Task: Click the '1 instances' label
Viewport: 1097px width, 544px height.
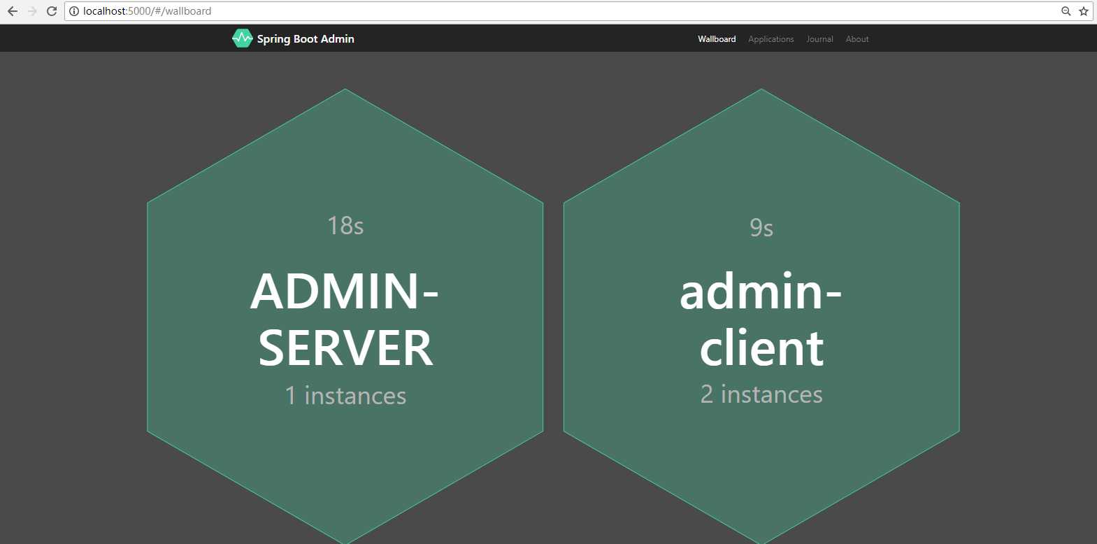Action: [x=345, y=396]
